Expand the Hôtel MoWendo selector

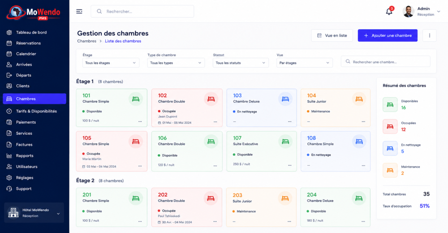[34, 213]
